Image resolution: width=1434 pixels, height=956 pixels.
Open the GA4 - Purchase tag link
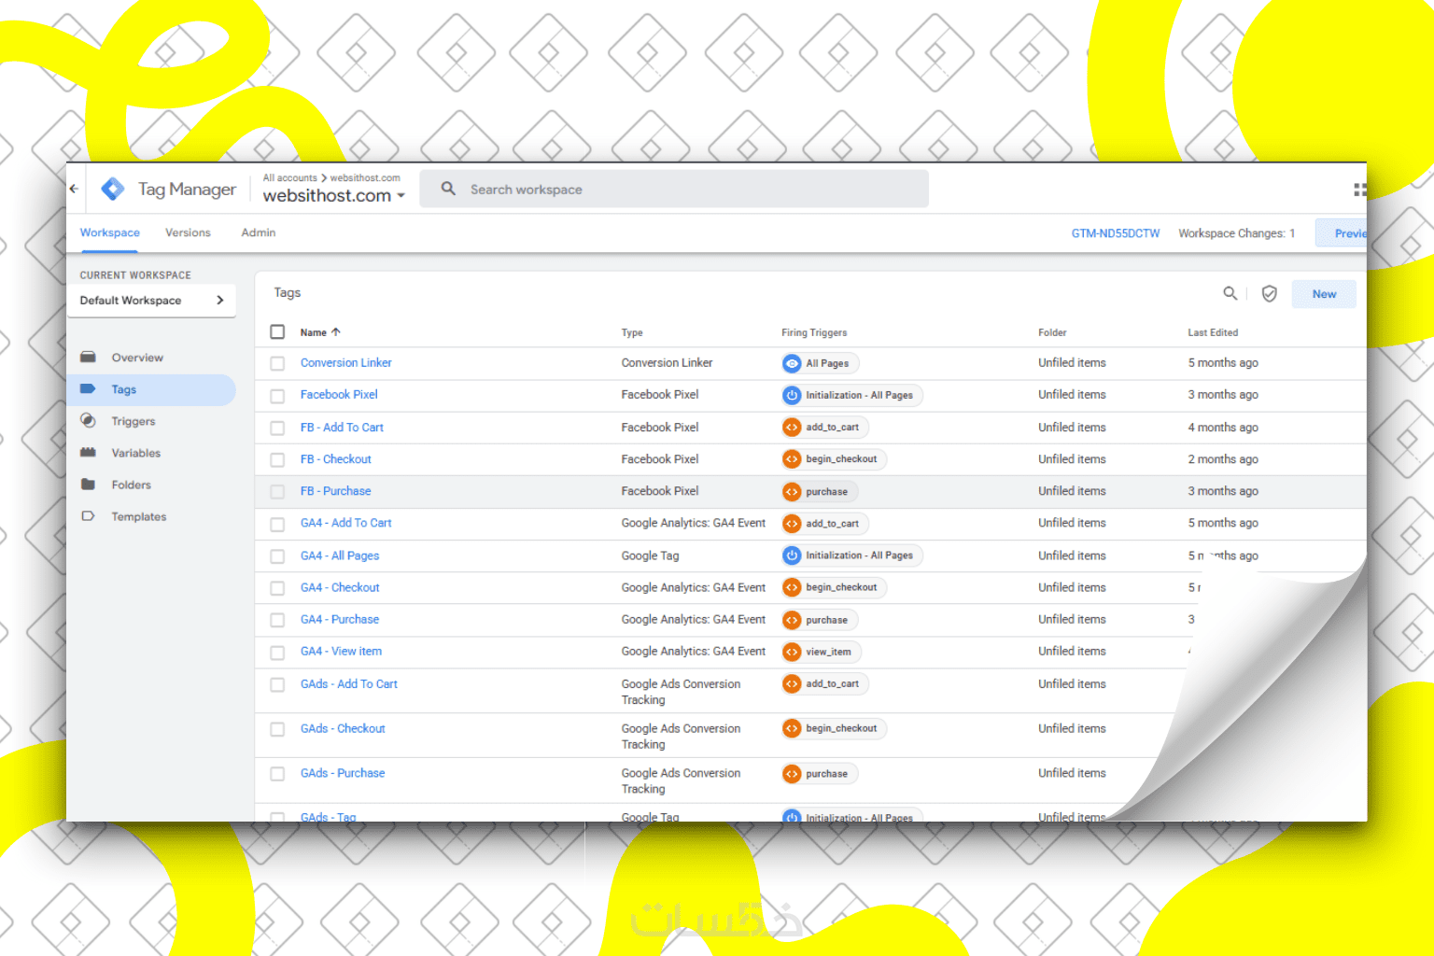coord(340,619)
